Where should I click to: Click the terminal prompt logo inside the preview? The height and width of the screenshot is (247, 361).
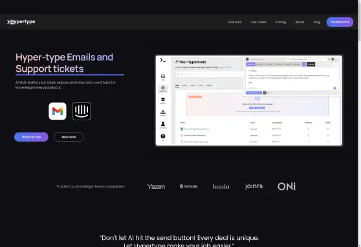coord(163,60)
